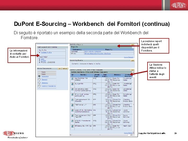Open the By quartile row document icon

coord(72,84)
